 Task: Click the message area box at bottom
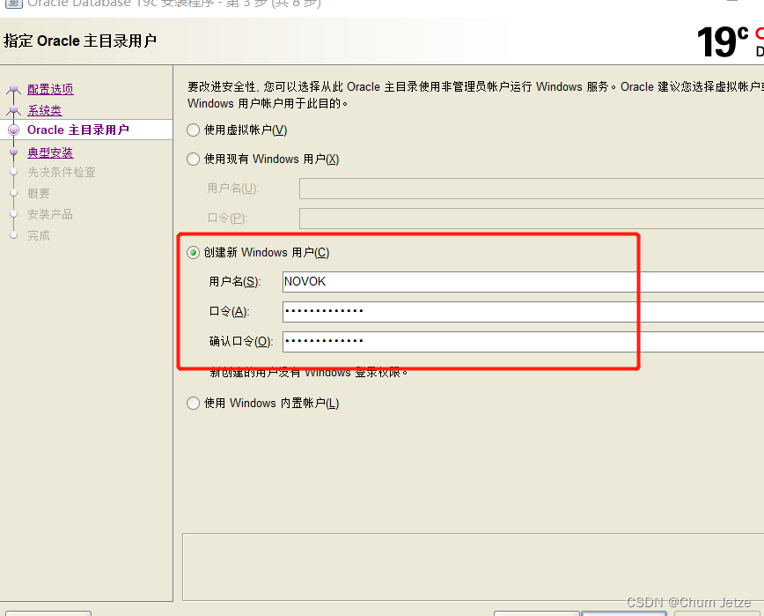coord(474,567)
